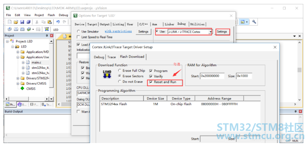The height and width of the screenshot is (145, 308).
Task: Close the Project panel with red X
Action: 52,35
